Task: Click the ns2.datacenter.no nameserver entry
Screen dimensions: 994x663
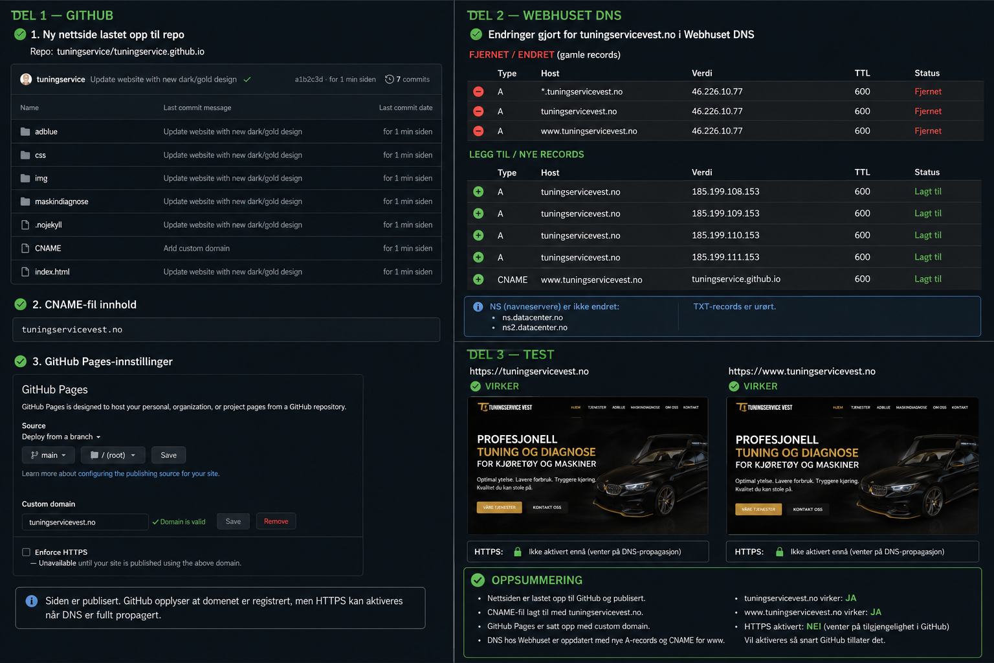Action: pyautogui.click(x=535, y=328)
